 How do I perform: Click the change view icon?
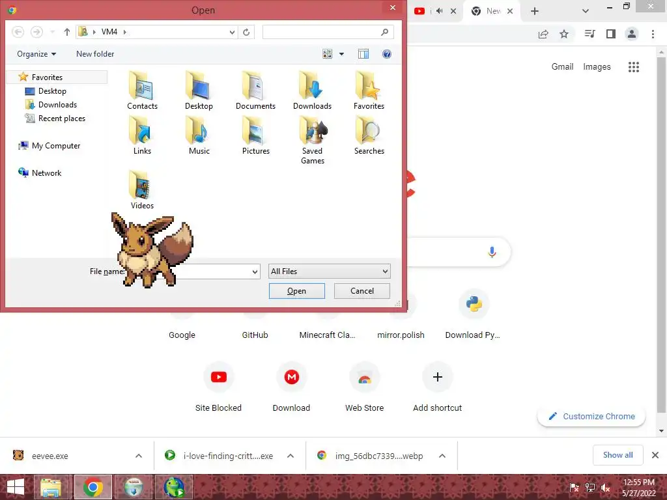pyautogui.click(x=327, y=54)
